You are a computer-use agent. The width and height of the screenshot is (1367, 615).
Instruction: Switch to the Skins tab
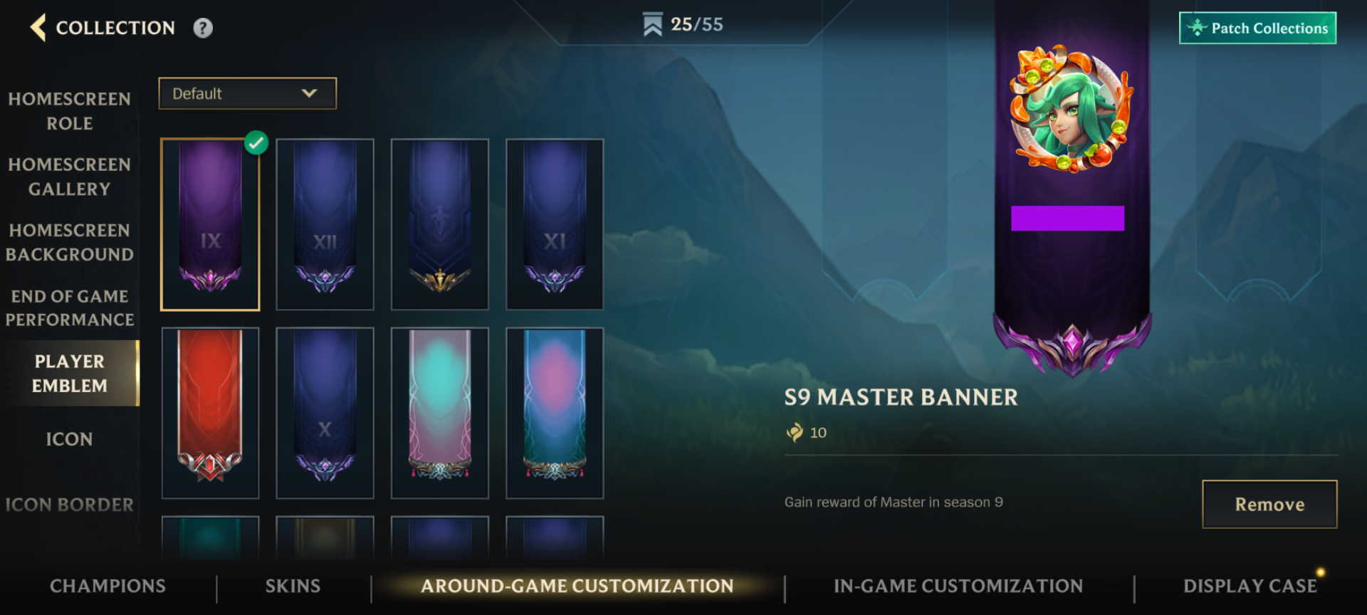[x=293, y=586]
